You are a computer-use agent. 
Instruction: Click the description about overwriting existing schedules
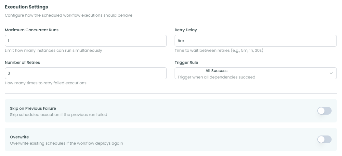tap(66, 143)
